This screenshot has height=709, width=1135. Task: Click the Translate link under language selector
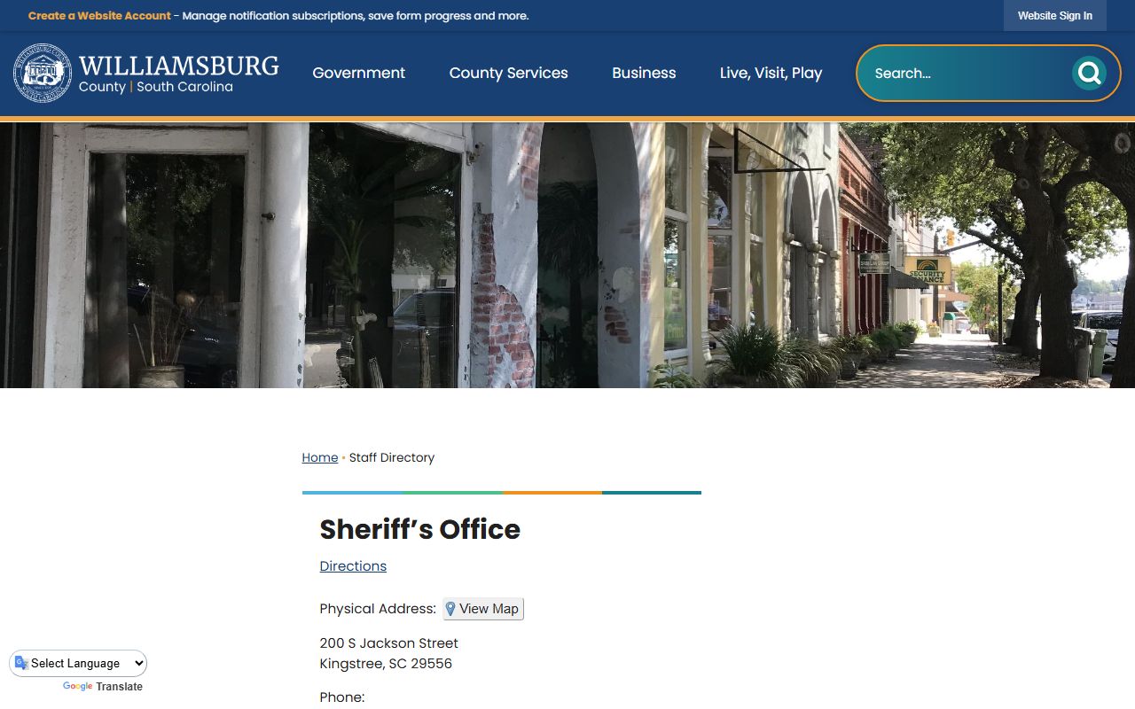point(119,687)
